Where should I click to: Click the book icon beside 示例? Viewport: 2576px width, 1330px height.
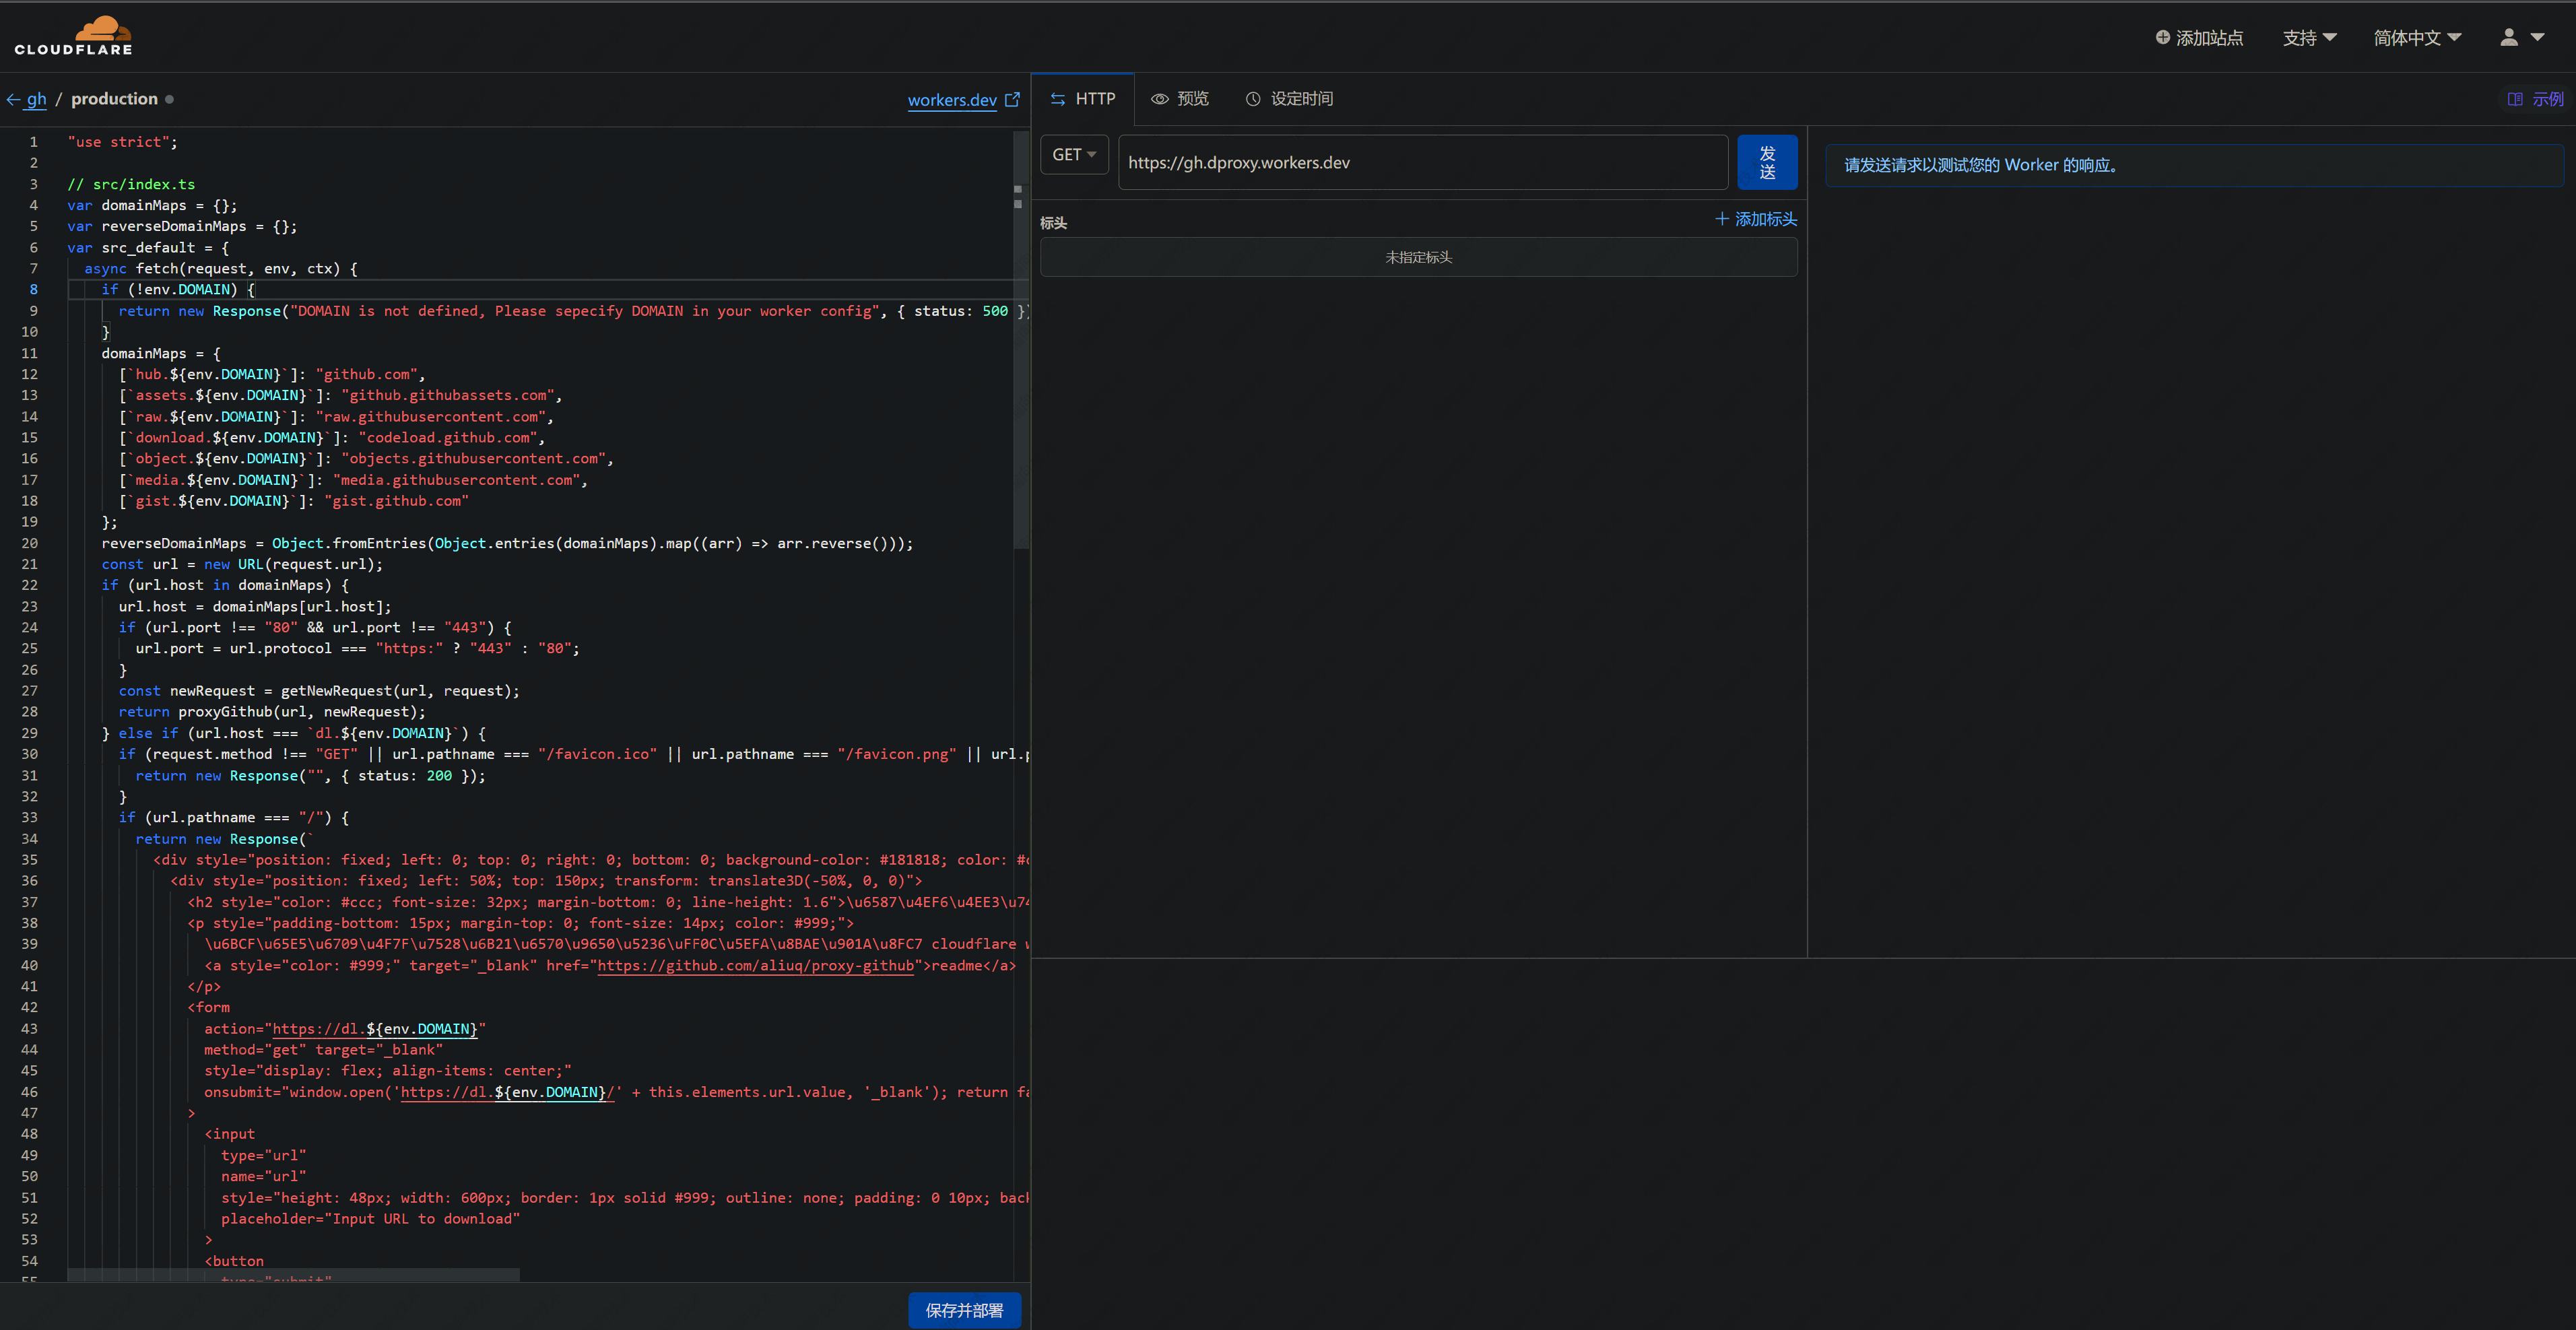2515,99
